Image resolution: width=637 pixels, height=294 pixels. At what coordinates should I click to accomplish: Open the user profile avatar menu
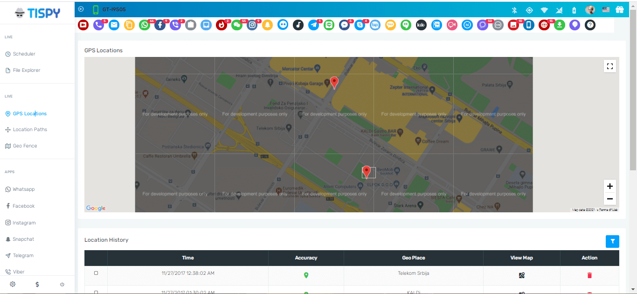point(590,9)
